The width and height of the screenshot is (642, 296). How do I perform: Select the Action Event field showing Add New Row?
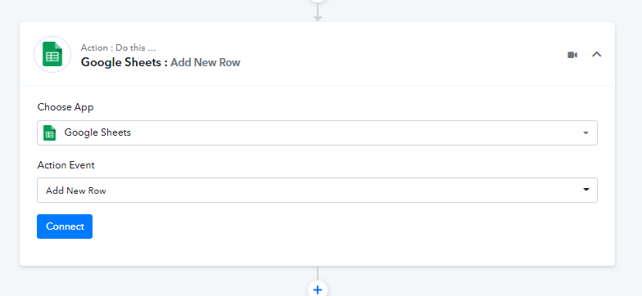318,190
